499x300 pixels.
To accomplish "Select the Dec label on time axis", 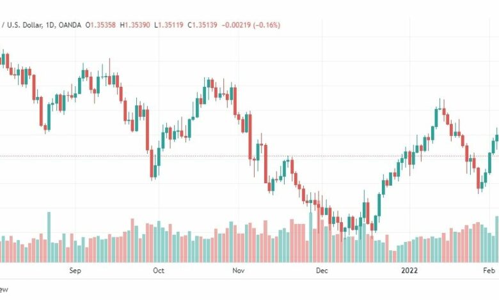I will point(322,271).
